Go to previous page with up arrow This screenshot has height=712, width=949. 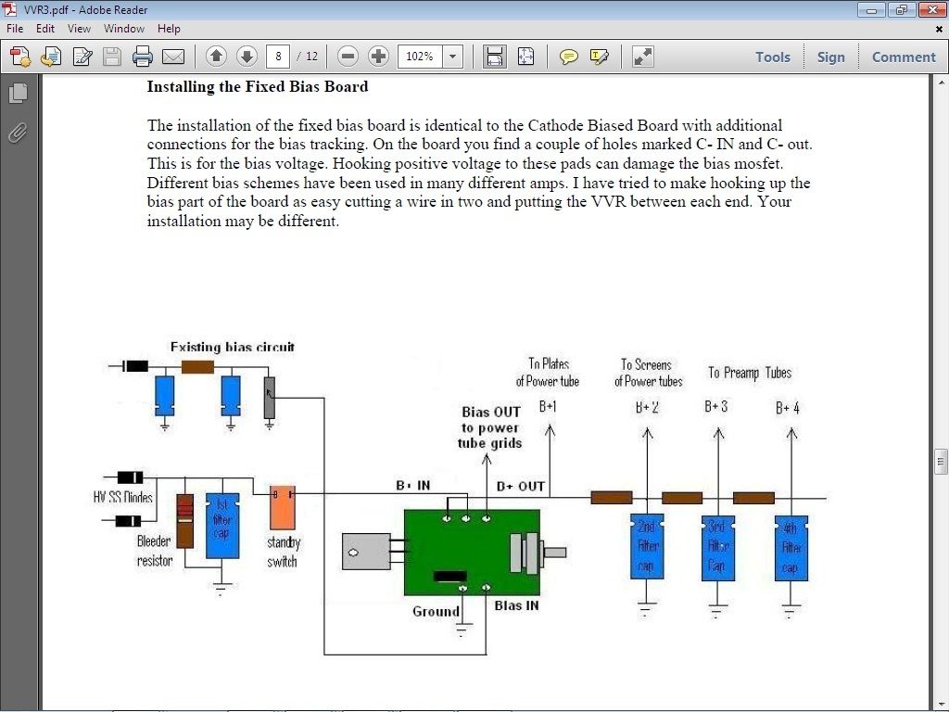pyautogui.click(x=216, y=57)
